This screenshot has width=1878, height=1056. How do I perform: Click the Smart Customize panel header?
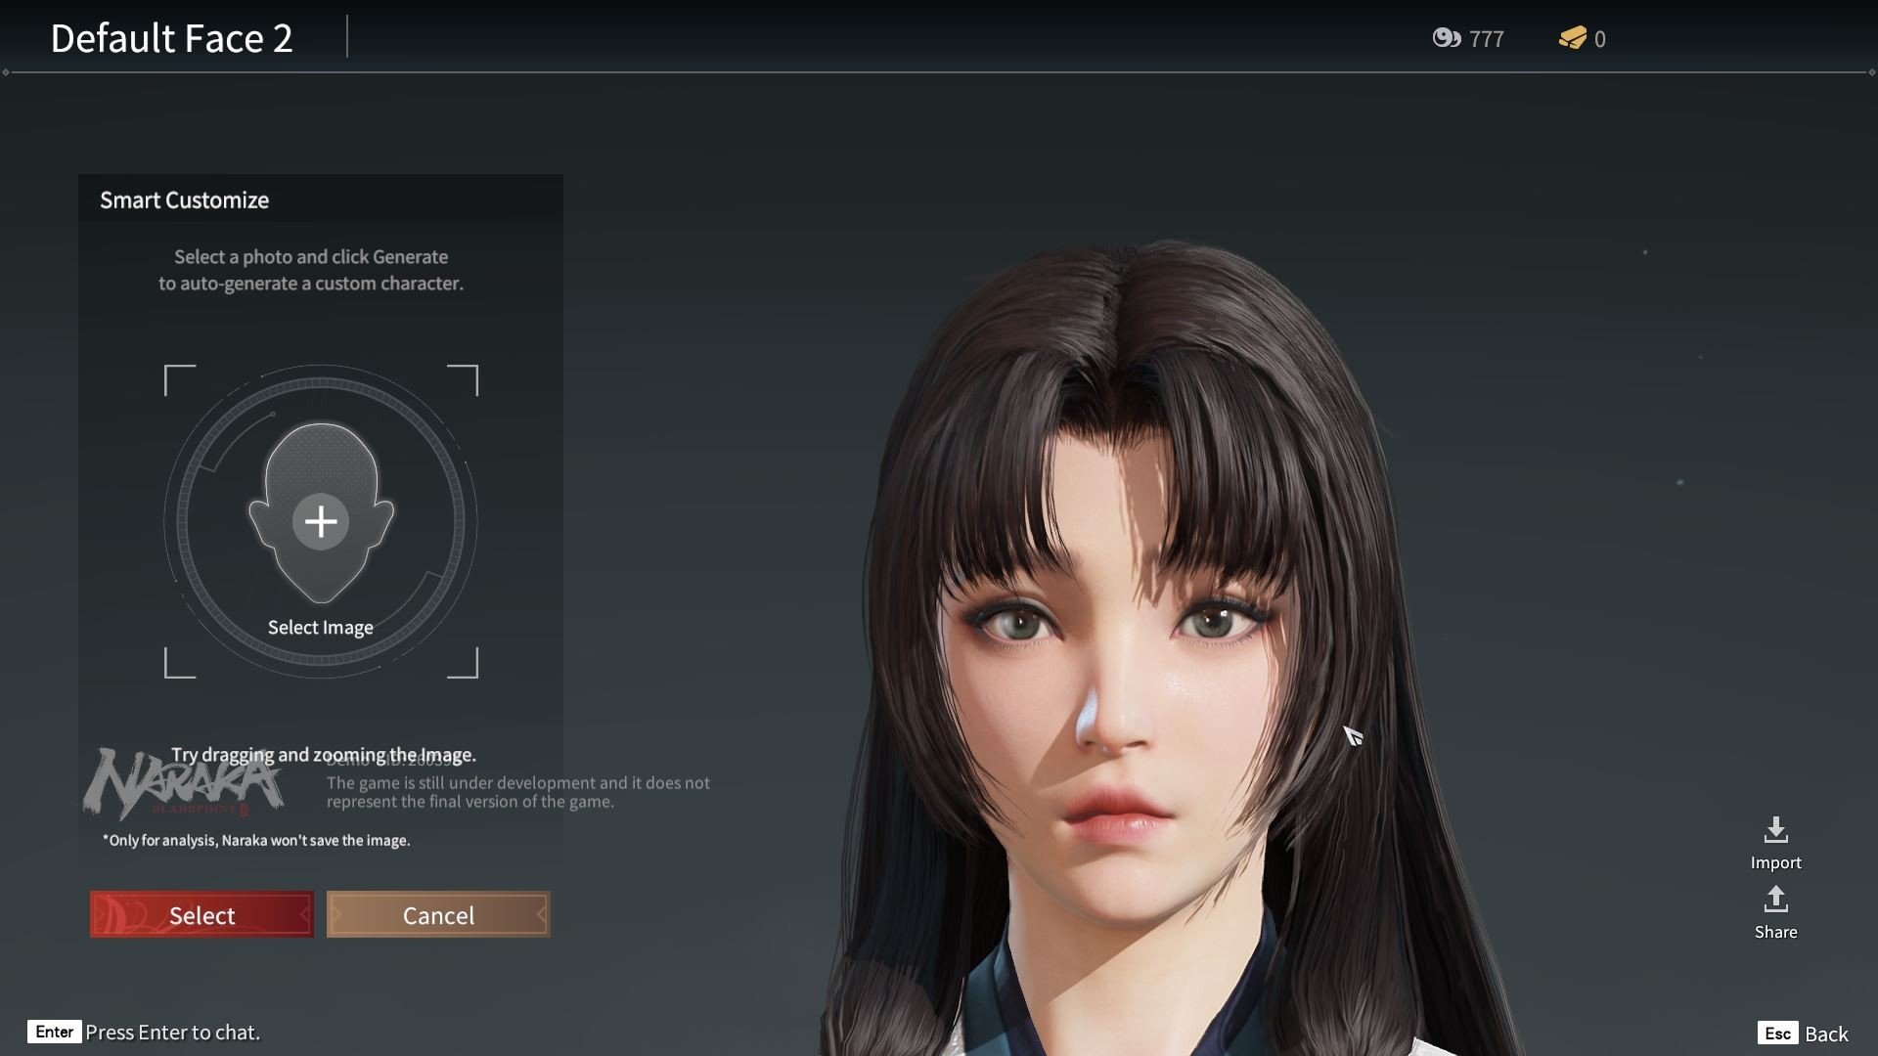[184, 200]
